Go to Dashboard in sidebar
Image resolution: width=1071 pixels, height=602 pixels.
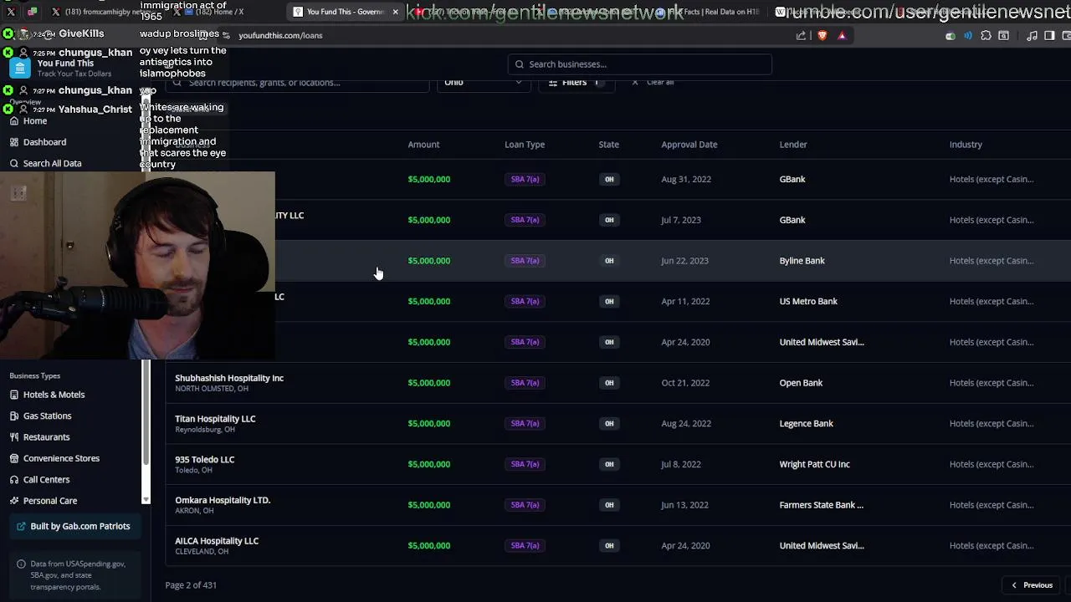coord(44,142)
